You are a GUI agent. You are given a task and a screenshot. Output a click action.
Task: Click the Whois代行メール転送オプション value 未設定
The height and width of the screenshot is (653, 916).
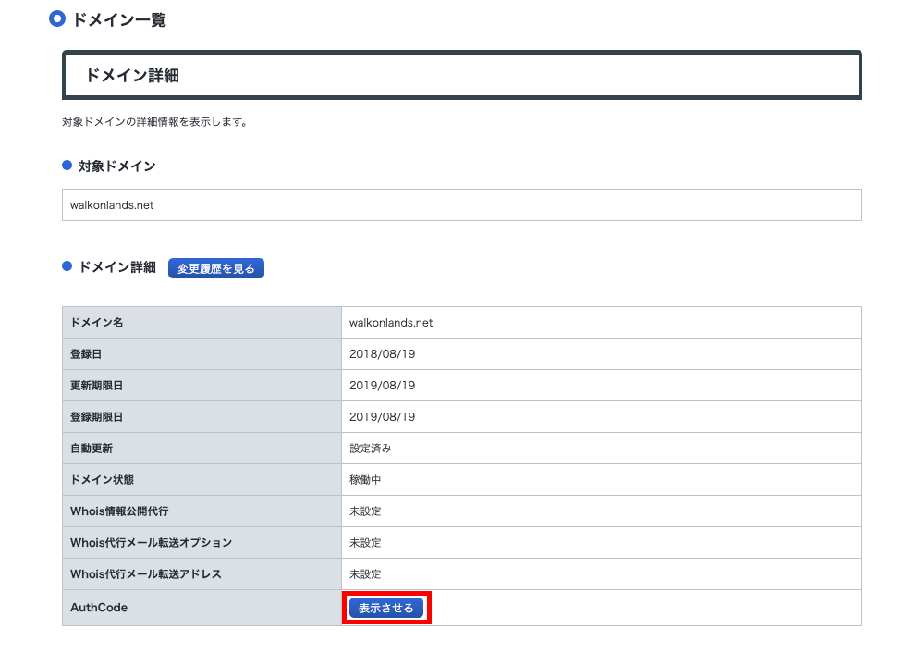point(365,543)
